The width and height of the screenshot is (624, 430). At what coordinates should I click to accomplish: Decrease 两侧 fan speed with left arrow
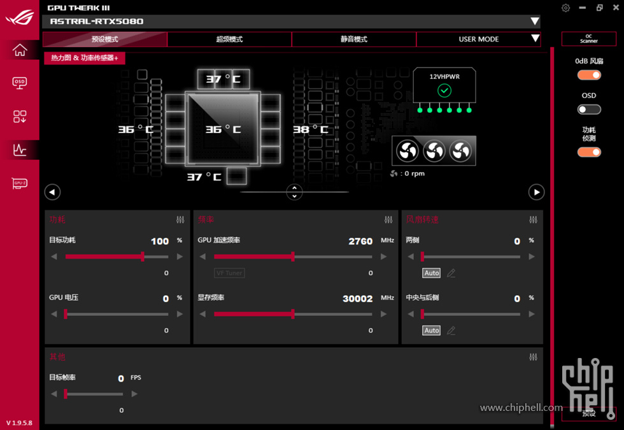(x=411, y=257)
